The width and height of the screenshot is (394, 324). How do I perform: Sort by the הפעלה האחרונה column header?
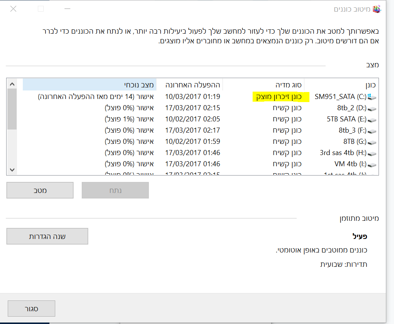point(190,85)
